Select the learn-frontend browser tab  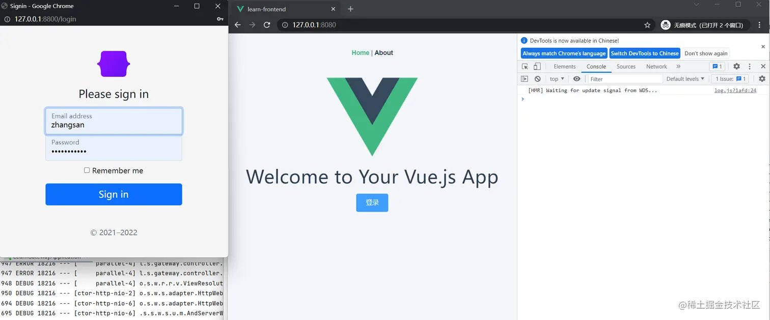tap(285, 9)
